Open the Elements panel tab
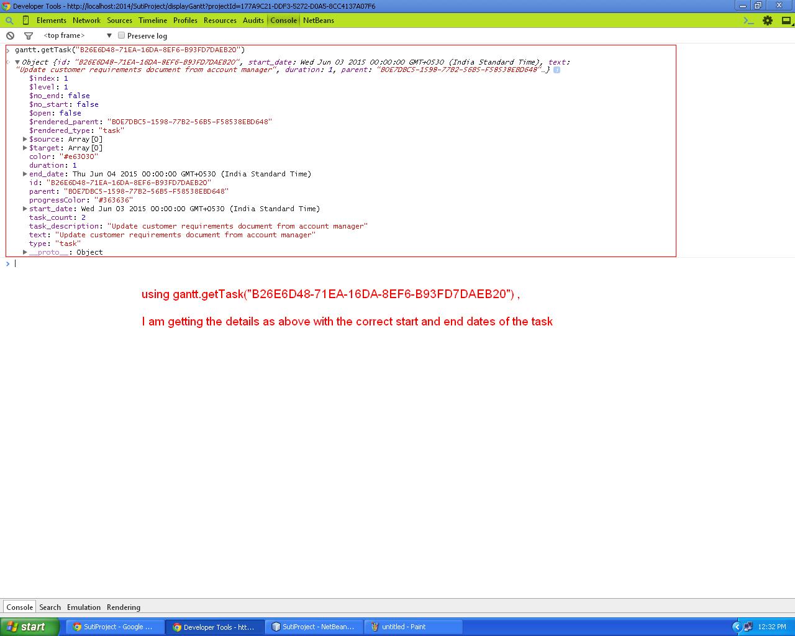Screen dimensions: 795x636 coord(51,20)
